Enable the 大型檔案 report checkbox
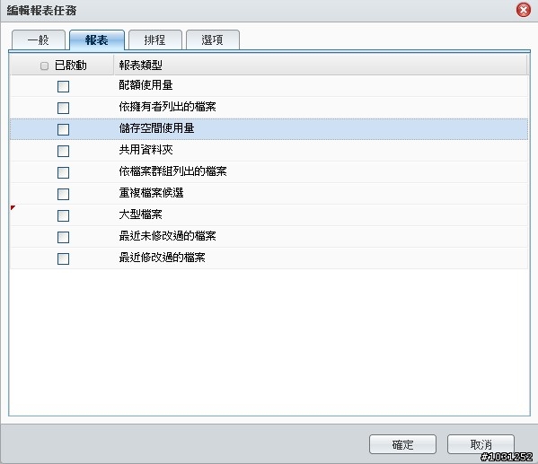 (63, 215)
